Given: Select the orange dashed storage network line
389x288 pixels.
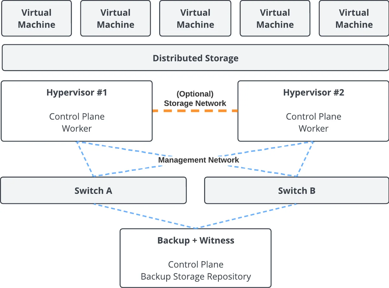Looking at the screenshot, I should tap(195, 111).
